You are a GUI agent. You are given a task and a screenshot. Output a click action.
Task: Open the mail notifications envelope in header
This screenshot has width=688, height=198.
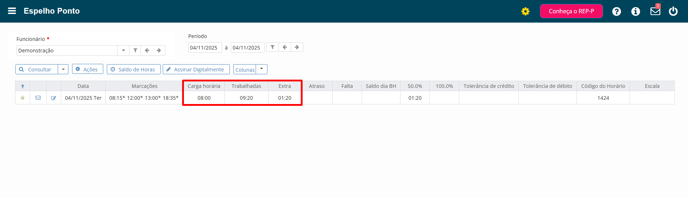pyautogui.click(x=655, y=11)
